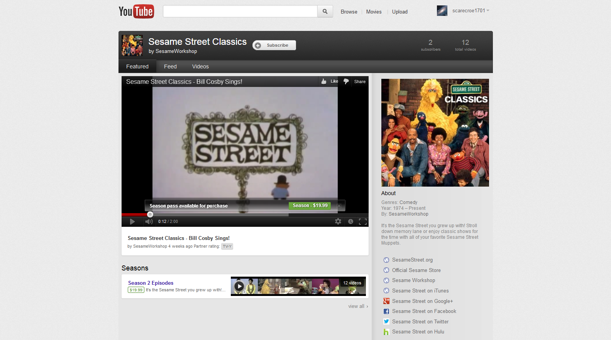Screen dimensions: 611x340
Task: Click the 12 total videos count
Action: (465, 45)
